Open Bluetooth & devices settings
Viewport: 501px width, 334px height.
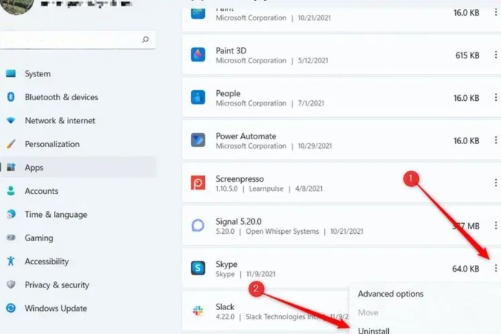[61, 97]
